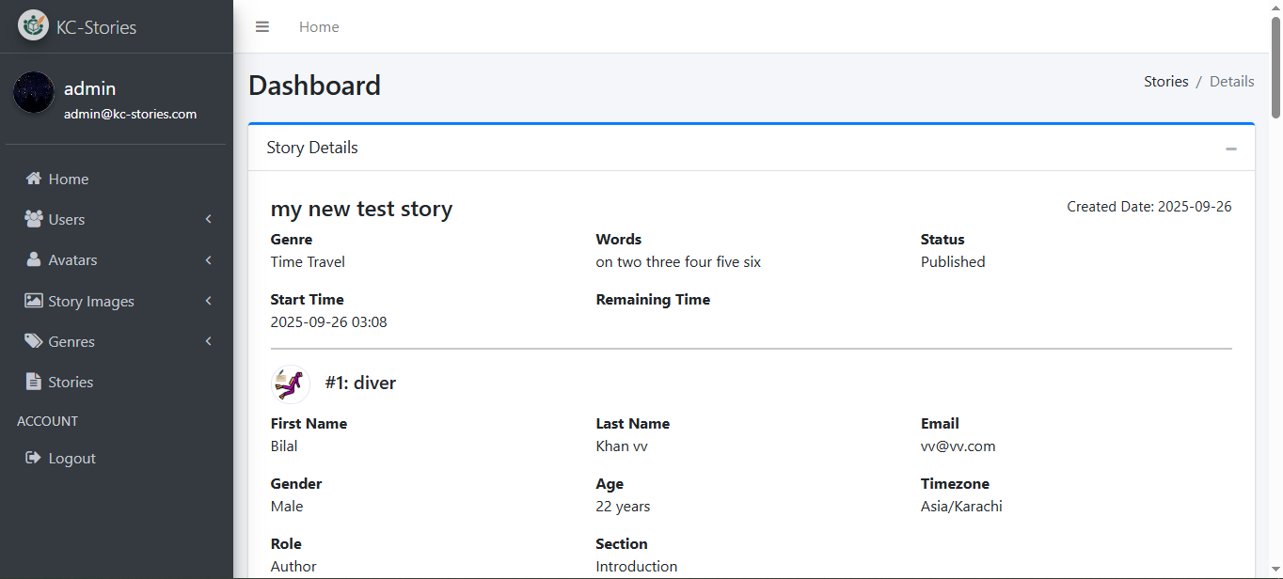Viewport: 1283px width, 579px height.
Task: Click the scrollbar up arrow
Action: click(x=1275, y=8)
